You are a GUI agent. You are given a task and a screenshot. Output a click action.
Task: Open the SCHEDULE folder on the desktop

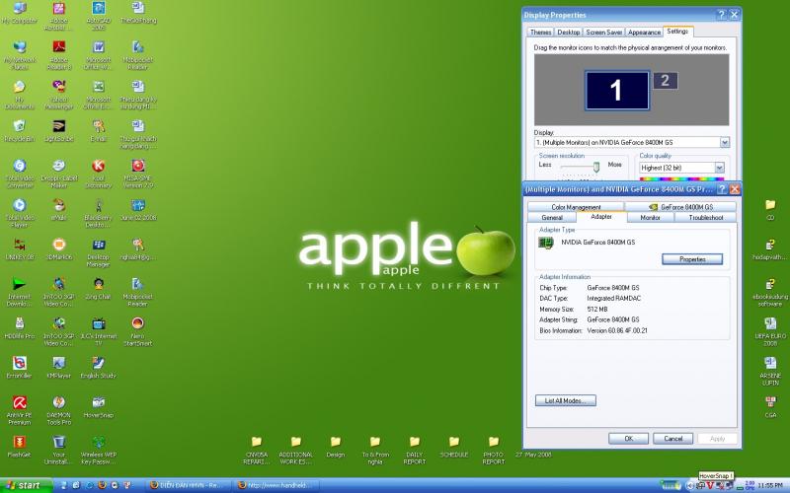point(453,442)
